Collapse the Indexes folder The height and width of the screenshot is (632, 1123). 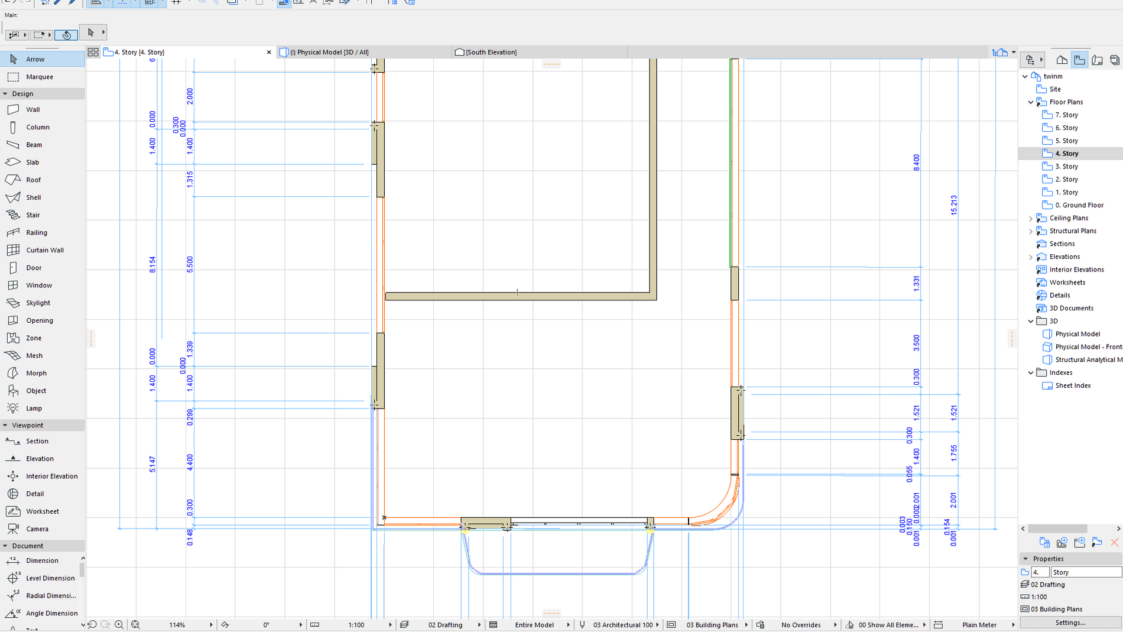click(x=1031, y=373)
